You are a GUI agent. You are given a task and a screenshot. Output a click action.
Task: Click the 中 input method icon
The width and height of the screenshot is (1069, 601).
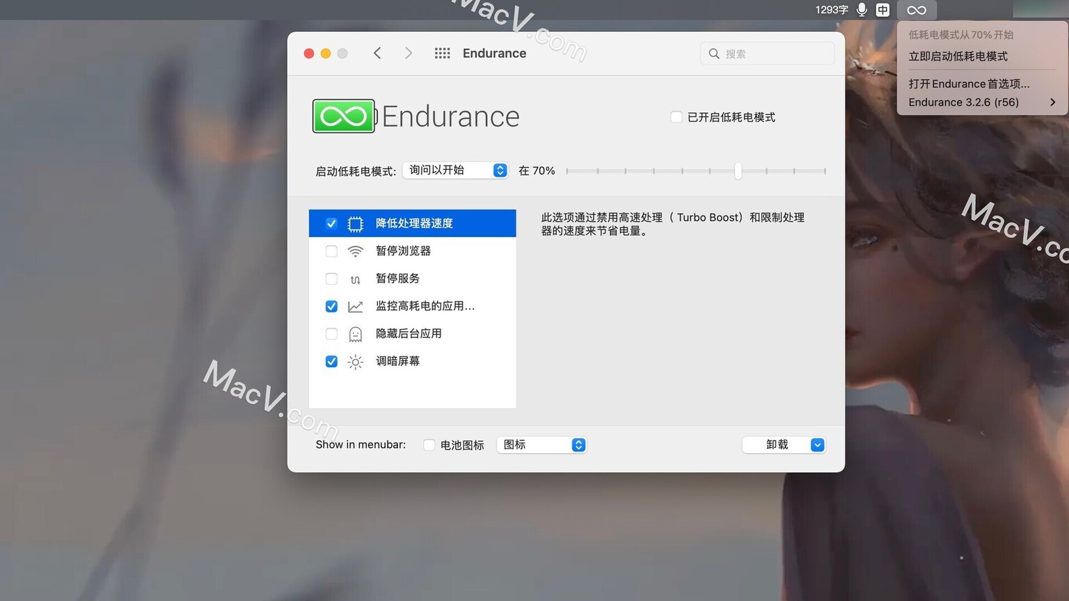(882, 10)
